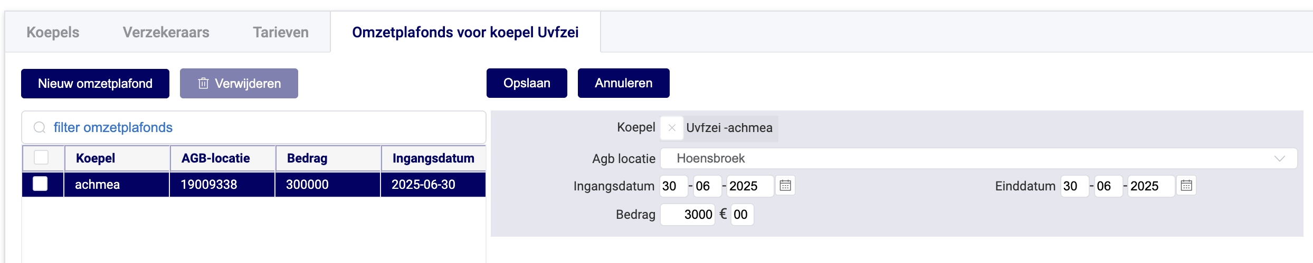Remove the Uvfzei -achmea koepel tag
The image size is (1313, 263).
click(672, 128)
